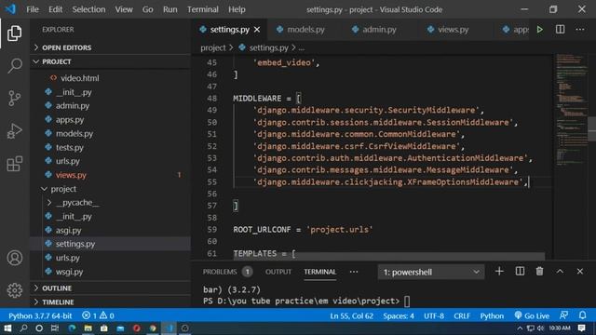Image resolution: width=596 pixels, height=335 pixels.
Task: Switch to the Output panel tab
Action: click(278, 272)
